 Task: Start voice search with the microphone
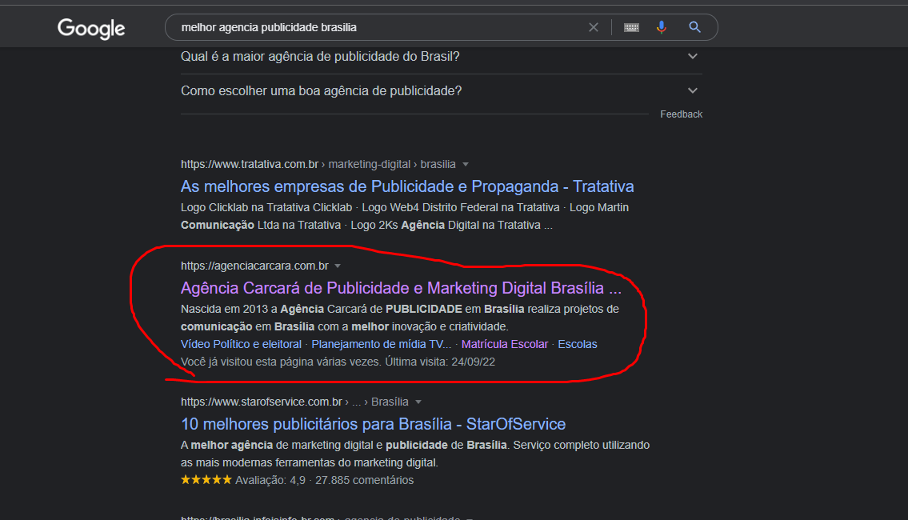pos(662,27)
